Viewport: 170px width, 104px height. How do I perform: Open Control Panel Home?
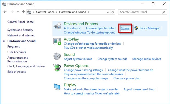(x=21, y=22)
